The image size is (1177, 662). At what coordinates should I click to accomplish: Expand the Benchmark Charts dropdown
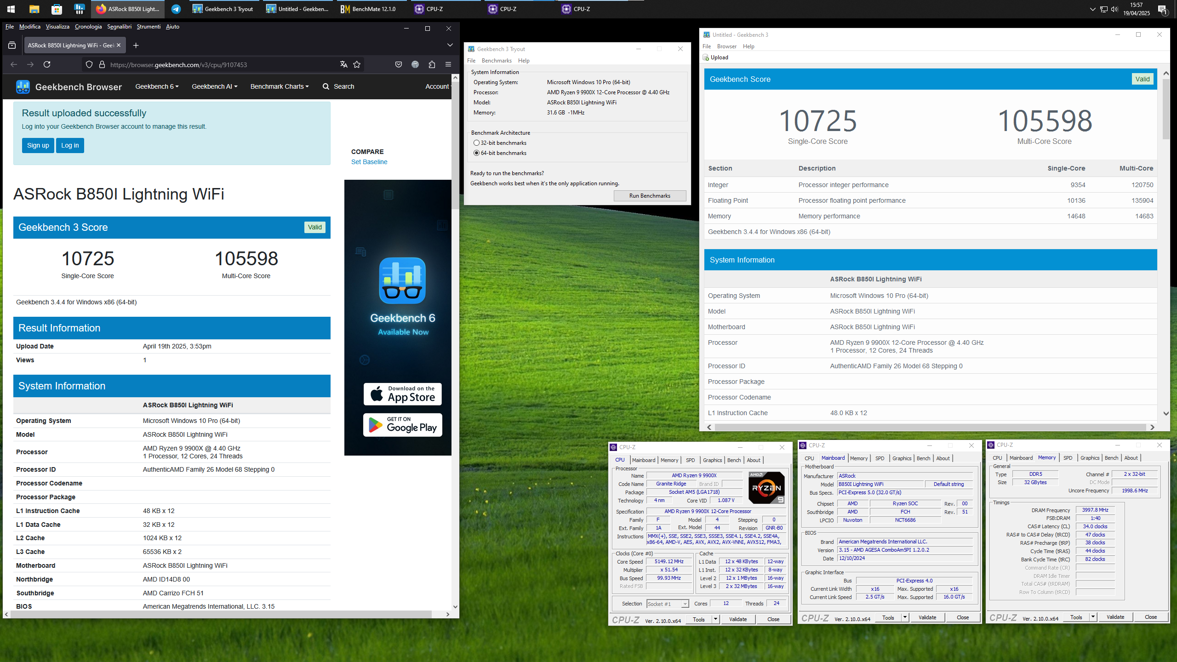point(280,86)
